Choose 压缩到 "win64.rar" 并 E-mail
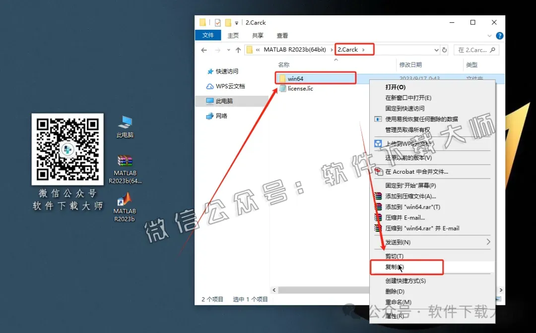This screenshot has height=333, width=536. [432, 228]
